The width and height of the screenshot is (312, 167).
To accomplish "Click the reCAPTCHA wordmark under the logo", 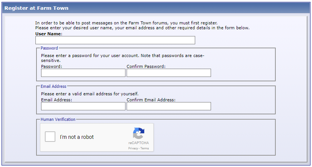I will 139,143.
